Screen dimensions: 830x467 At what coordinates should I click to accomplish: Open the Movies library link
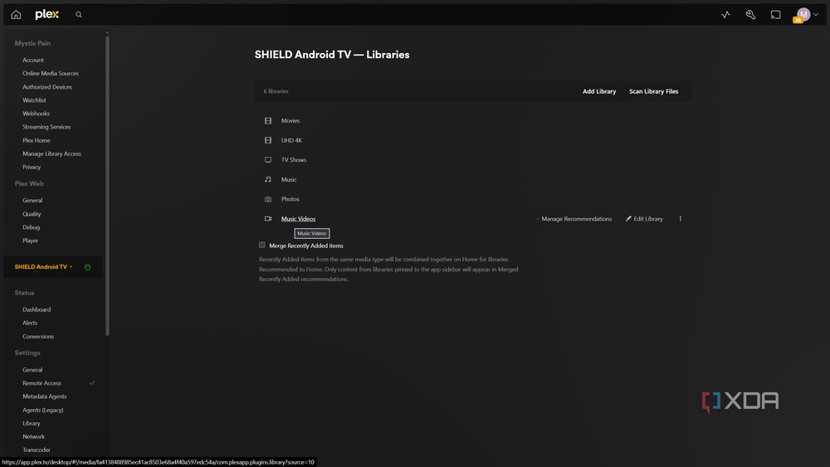click(290, 120)
